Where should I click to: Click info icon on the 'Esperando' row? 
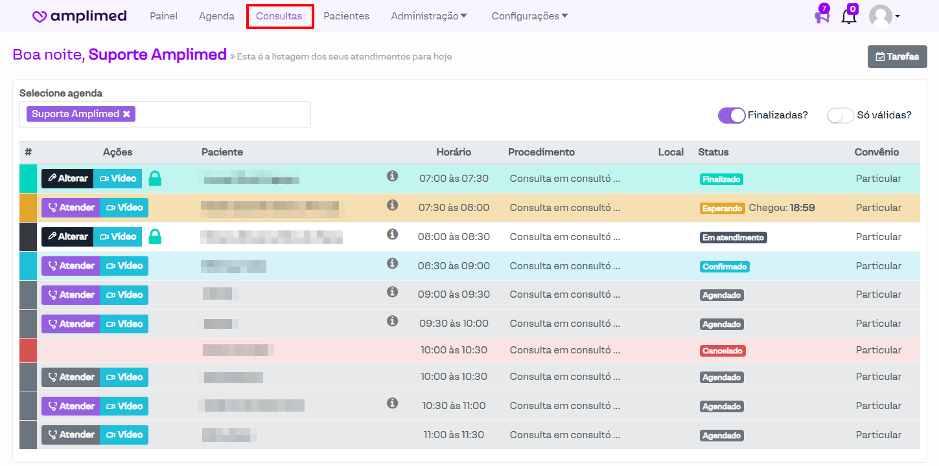point(392,205)
